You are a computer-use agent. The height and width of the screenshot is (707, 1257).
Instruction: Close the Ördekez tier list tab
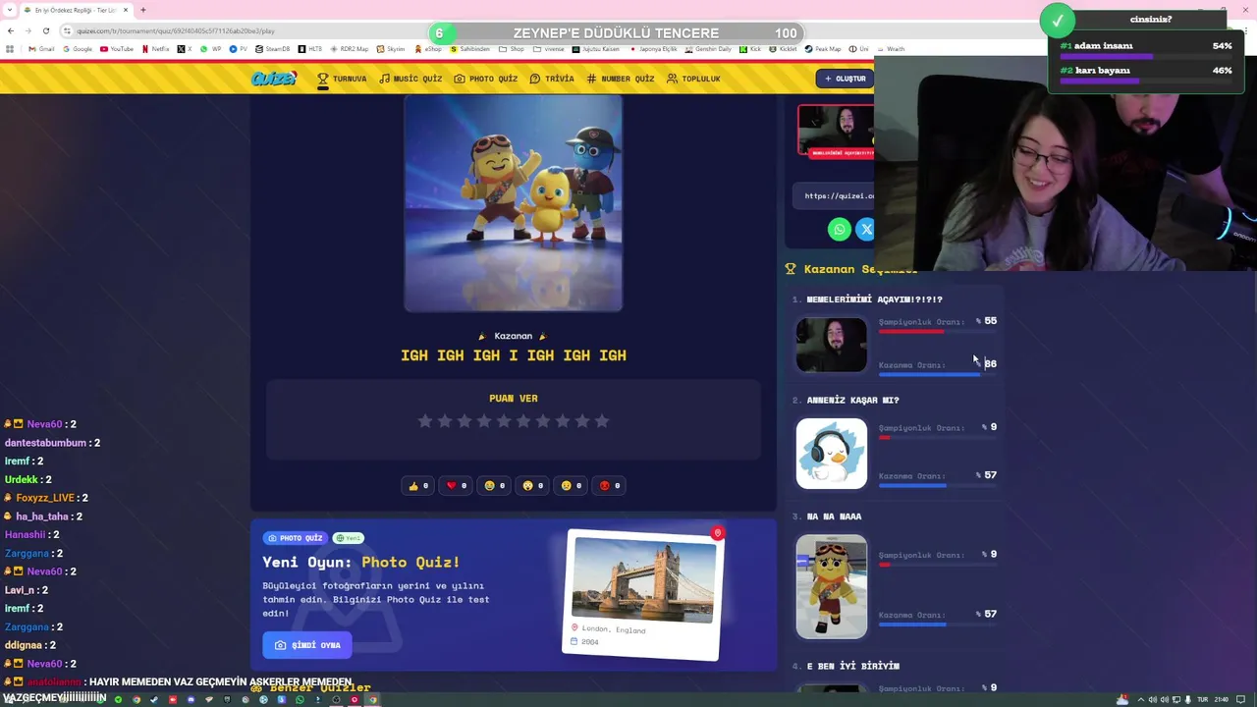pyautogui.click(x=126, y=10)
